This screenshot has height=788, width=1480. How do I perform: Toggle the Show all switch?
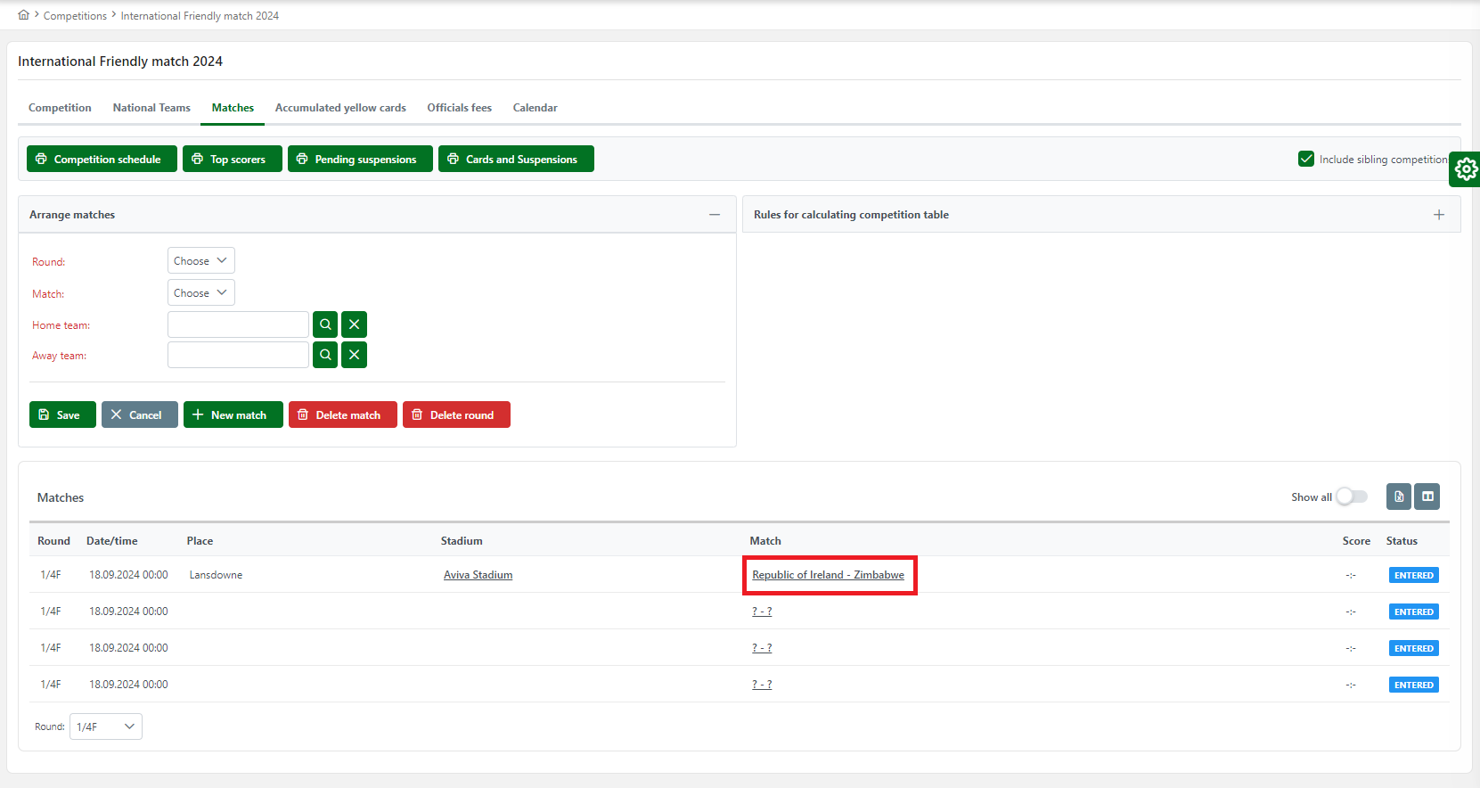(x=1351, y=497)
